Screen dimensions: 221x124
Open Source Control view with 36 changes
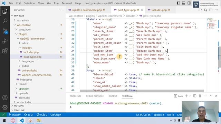5,31
